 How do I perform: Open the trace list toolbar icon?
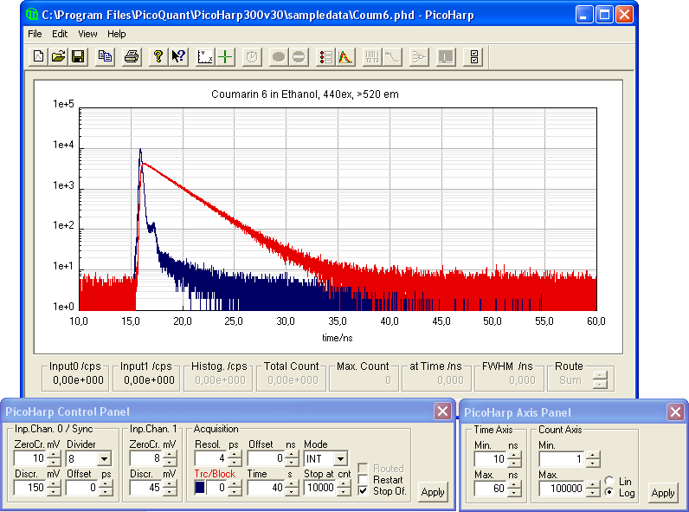(x=325, y=56)
